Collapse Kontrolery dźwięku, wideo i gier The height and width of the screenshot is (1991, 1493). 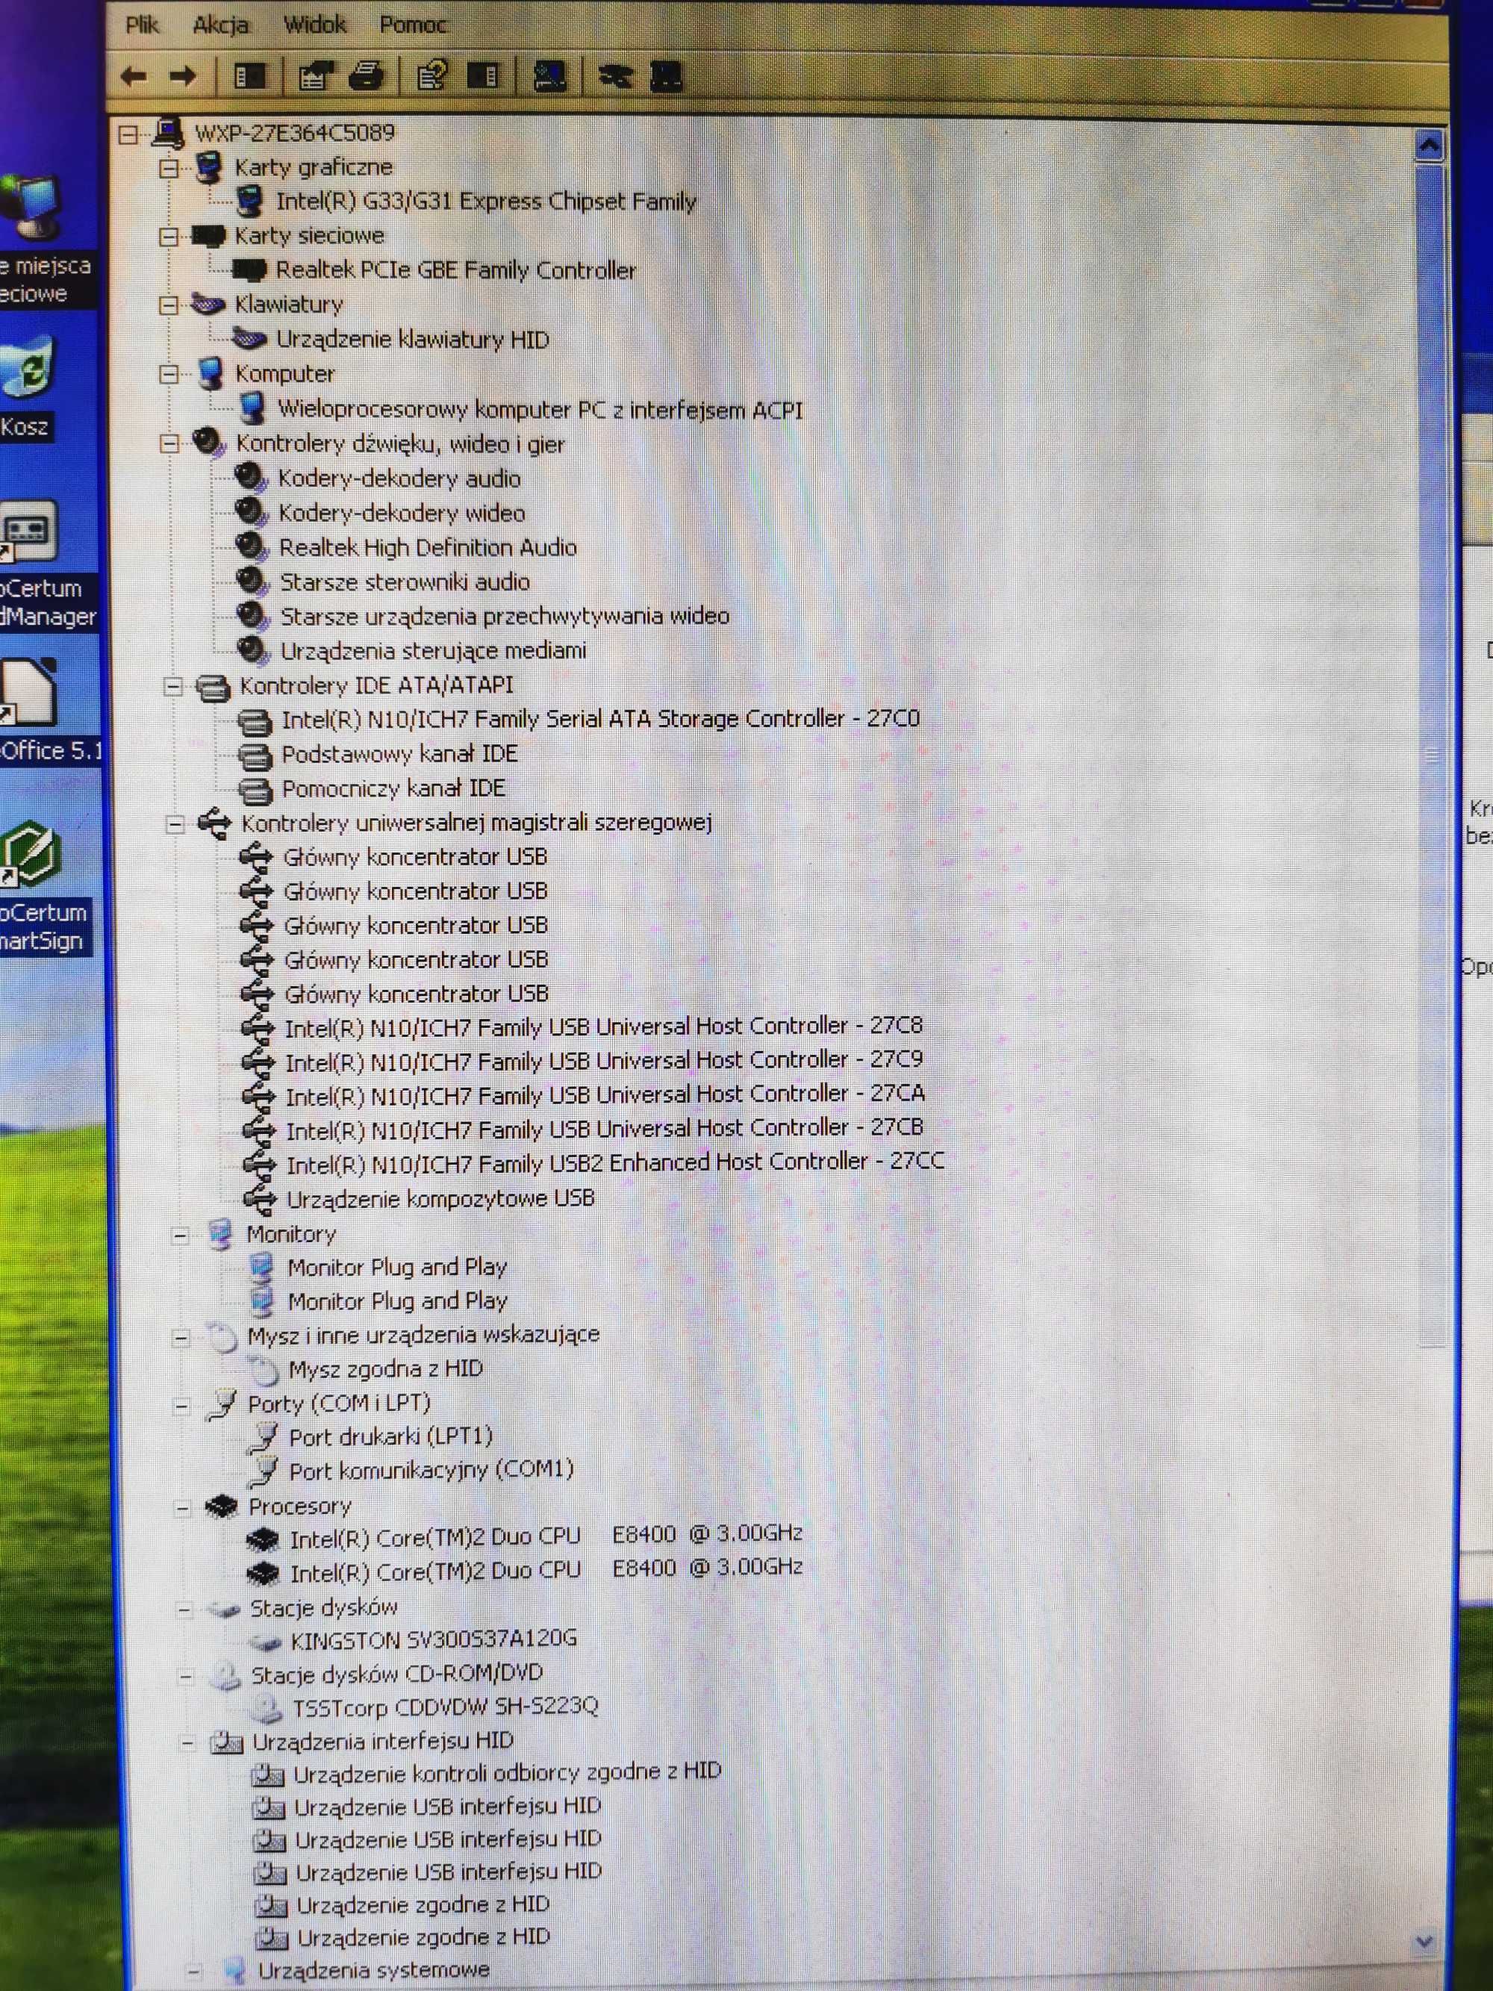coord(169,443)
